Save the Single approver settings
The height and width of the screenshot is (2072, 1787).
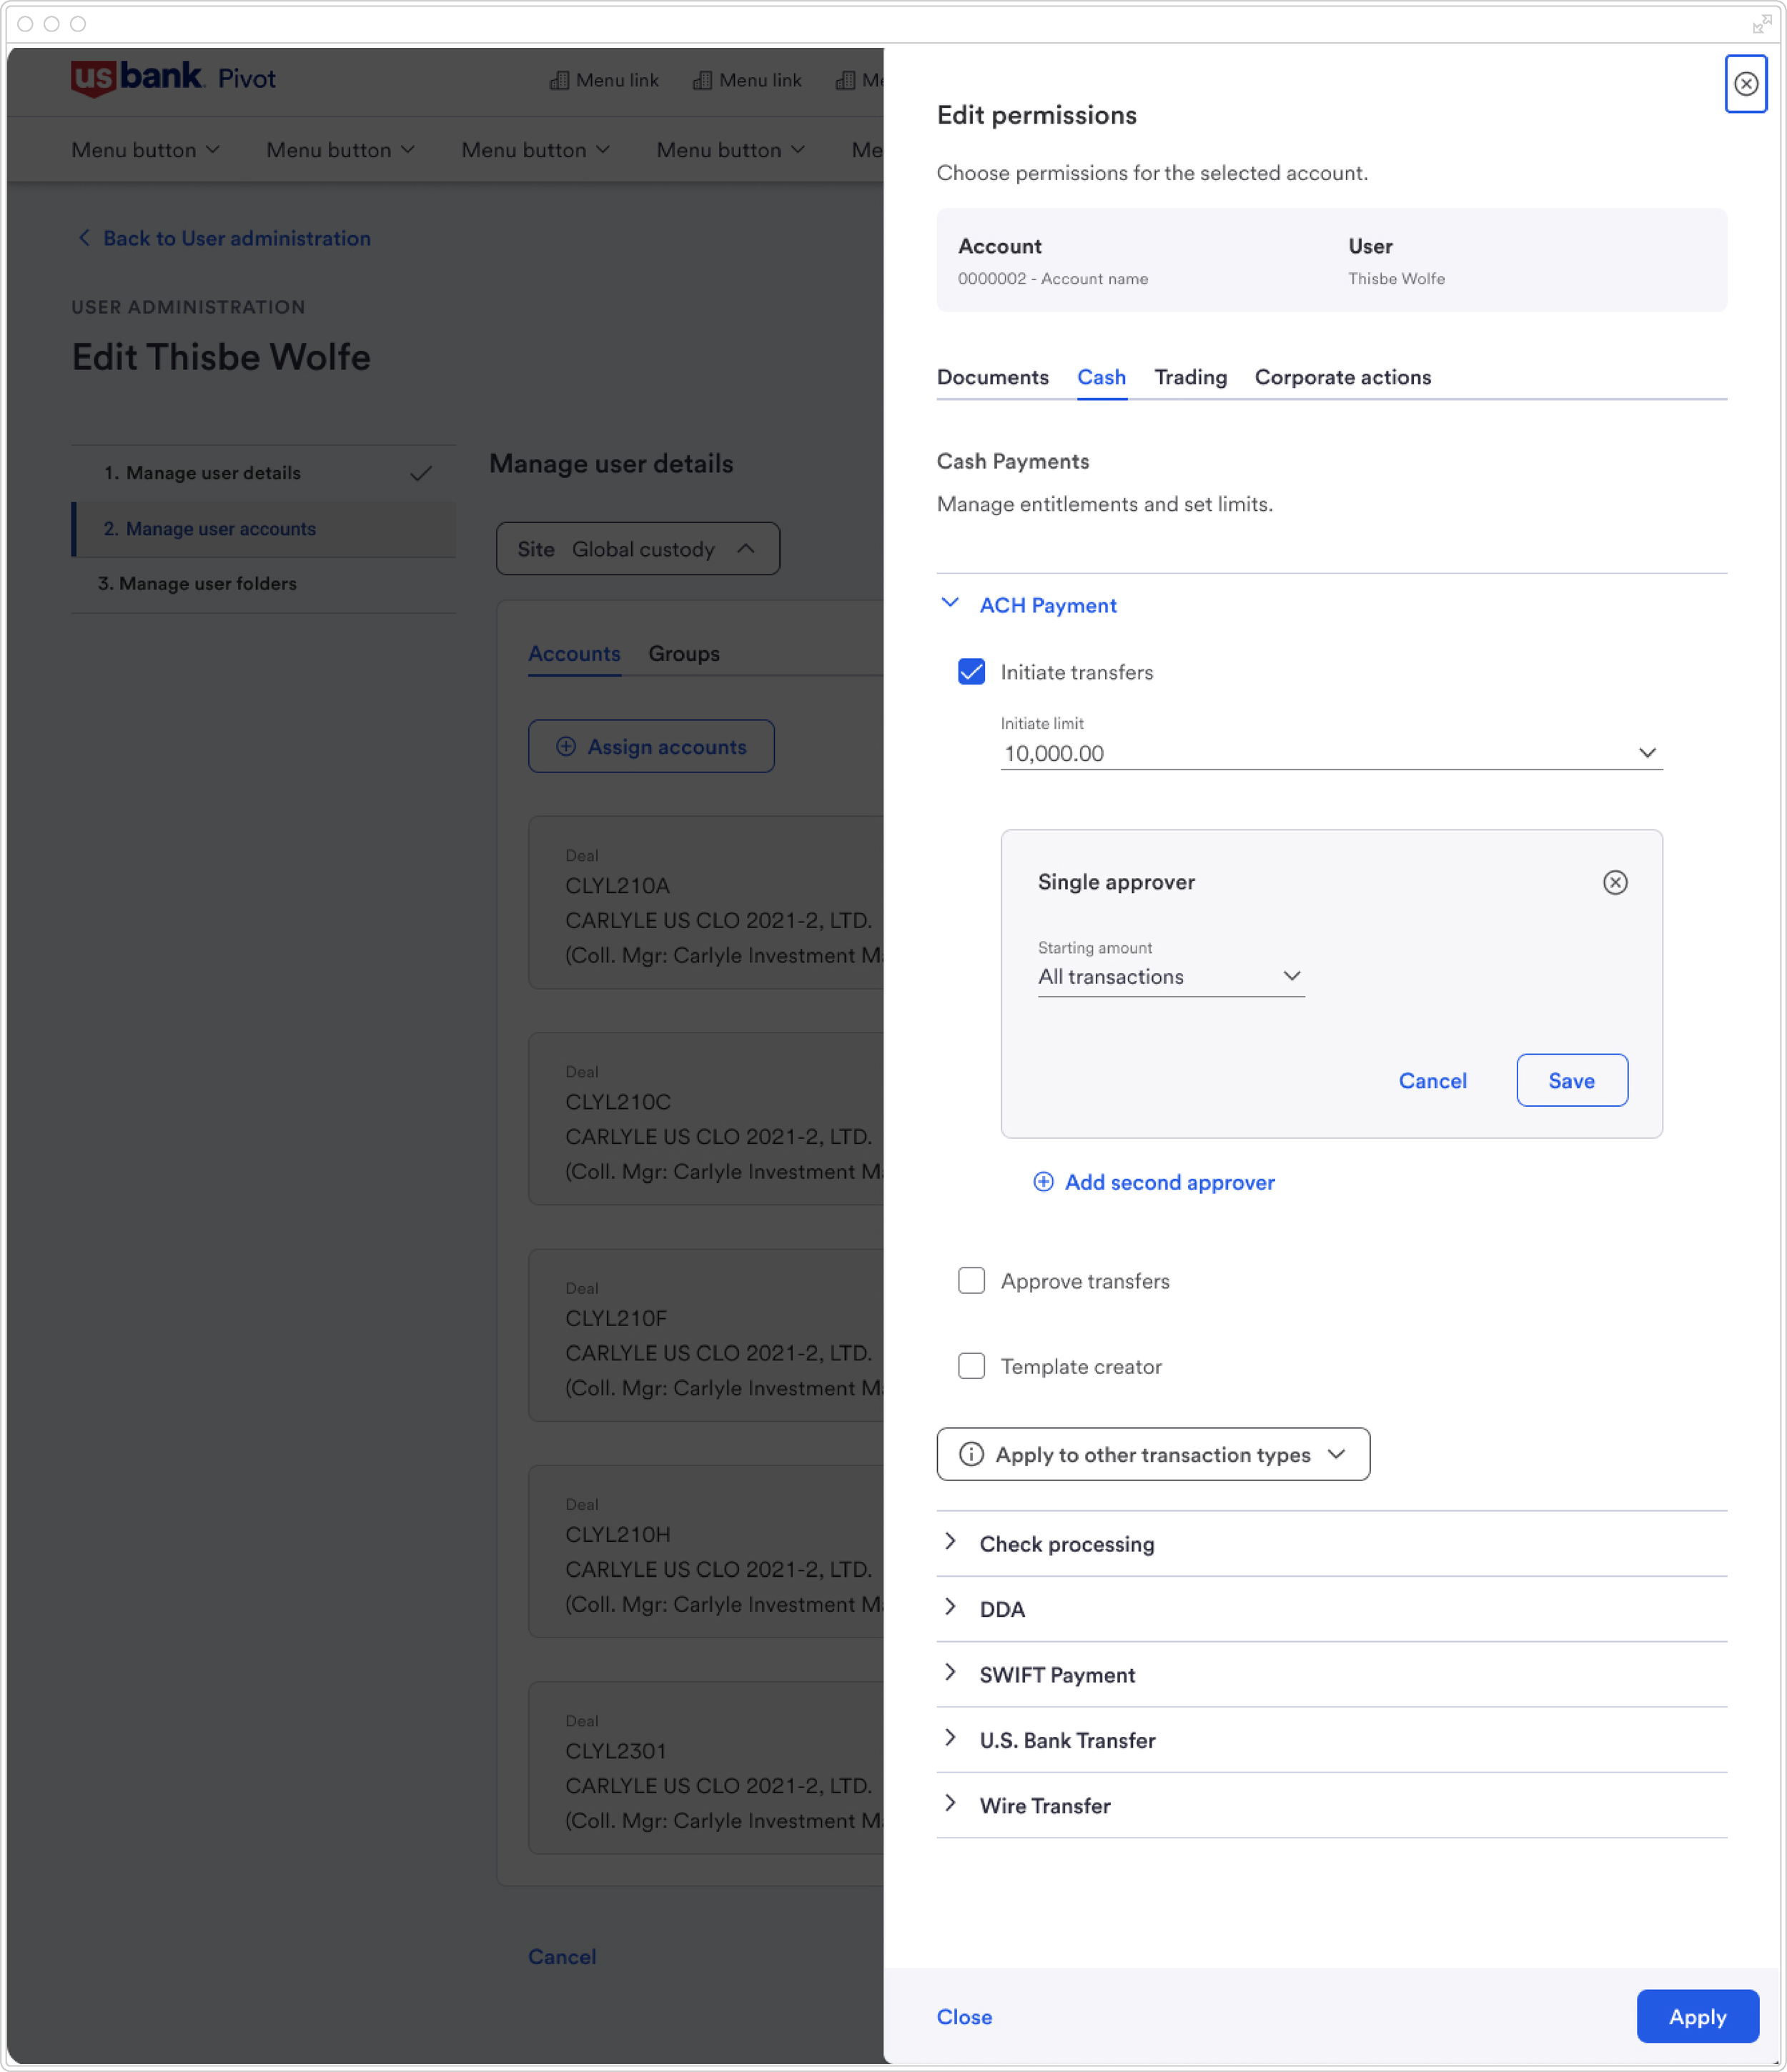click(x=1571, y=1080)
